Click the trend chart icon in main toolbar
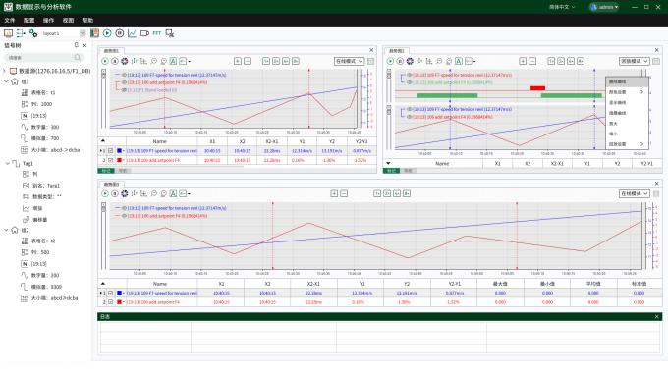 (x=132, y=33)
